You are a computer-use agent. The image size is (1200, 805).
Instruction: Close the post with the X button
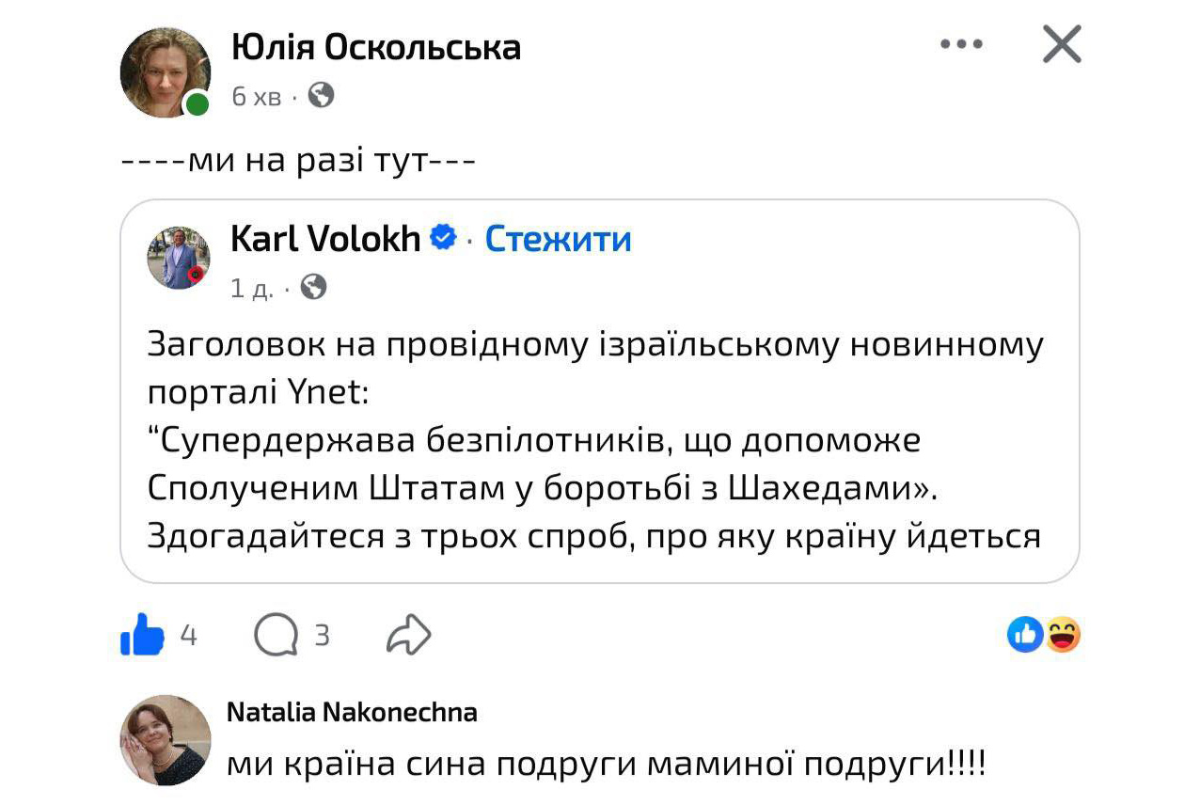pyautogui.click(x=1062, y=44)
